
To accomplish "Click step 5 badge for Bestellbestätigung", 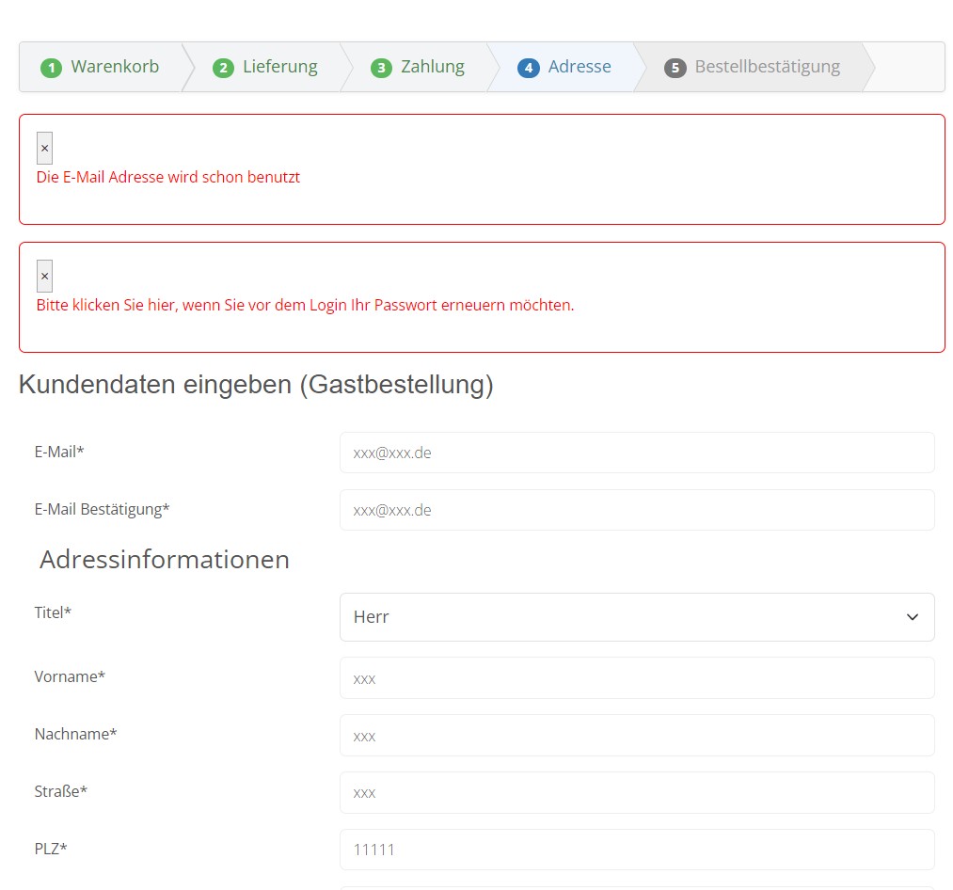I will (x=675, y=68).
